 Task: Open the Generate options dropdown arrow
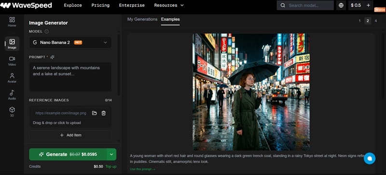[111, 154]
